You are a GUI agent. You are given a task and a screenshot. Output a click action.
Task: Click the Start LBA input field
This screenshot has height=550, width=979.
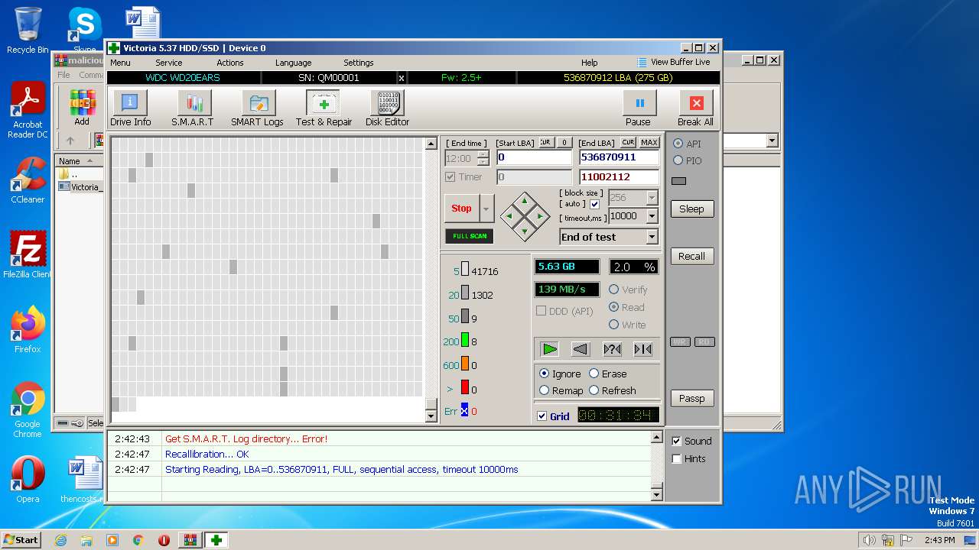click(534, 157)
